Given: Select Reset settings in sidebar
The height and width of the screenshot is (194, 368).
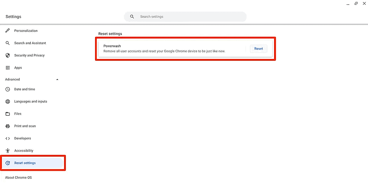Looking at the screenshot, I should [32, 163].
